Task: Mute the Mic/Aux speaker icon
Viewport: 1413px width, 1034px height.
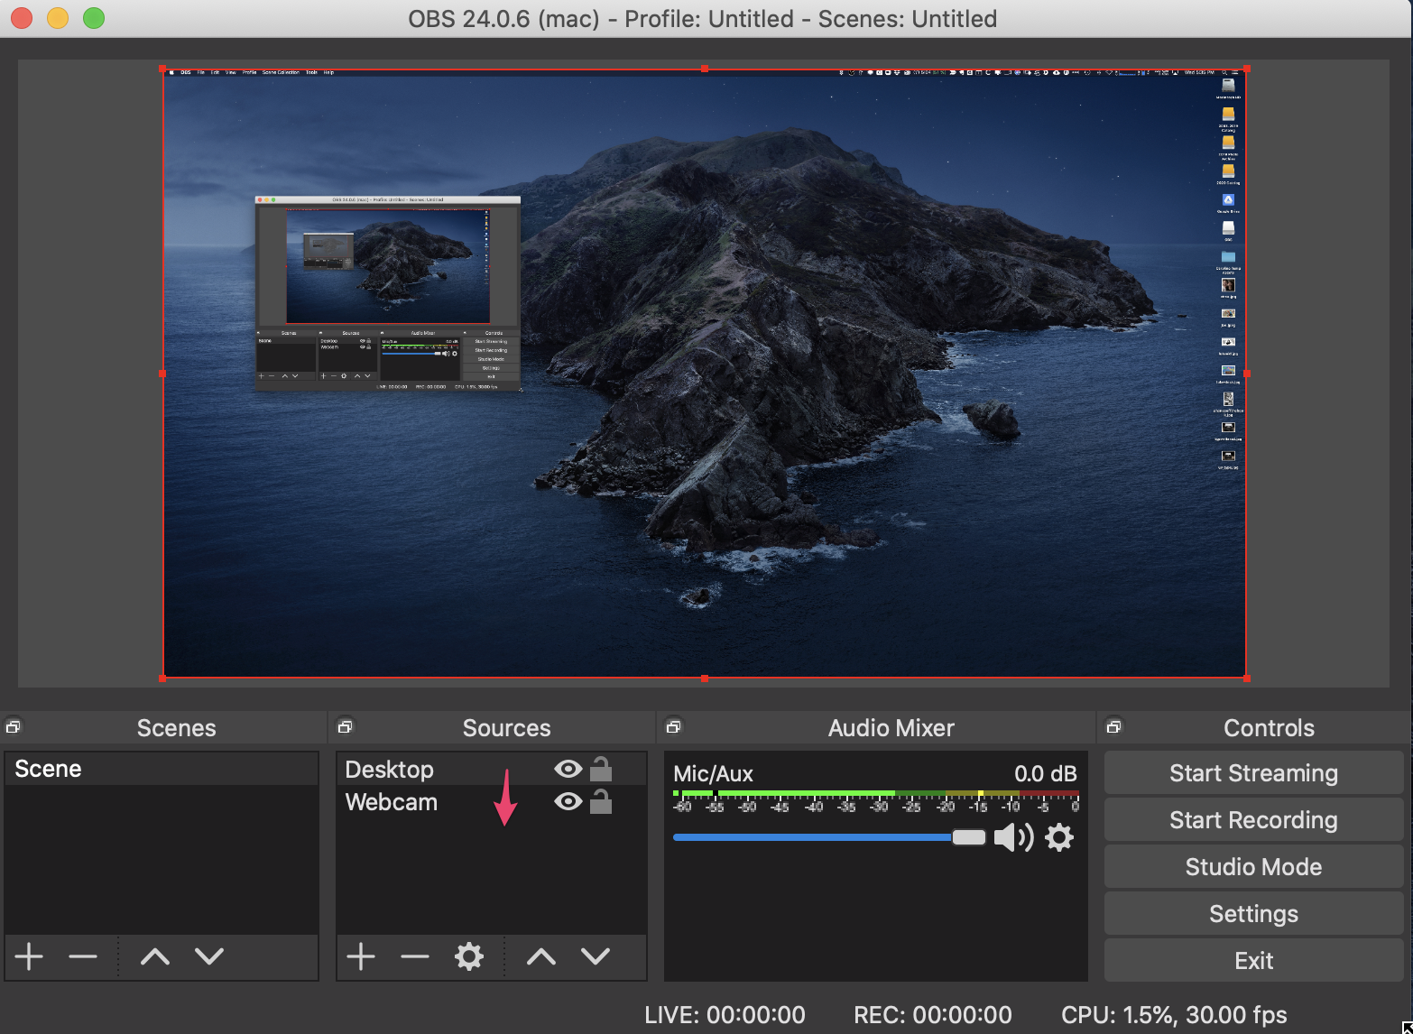Action: click(x=1012, y=837)
